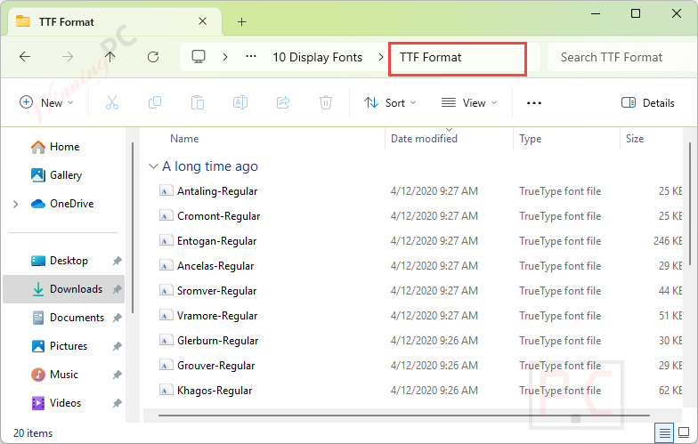Viewport: 698px width, 444px height.
Task: Unpin Desktop using its pin icon
Action: tap(118, 262)
